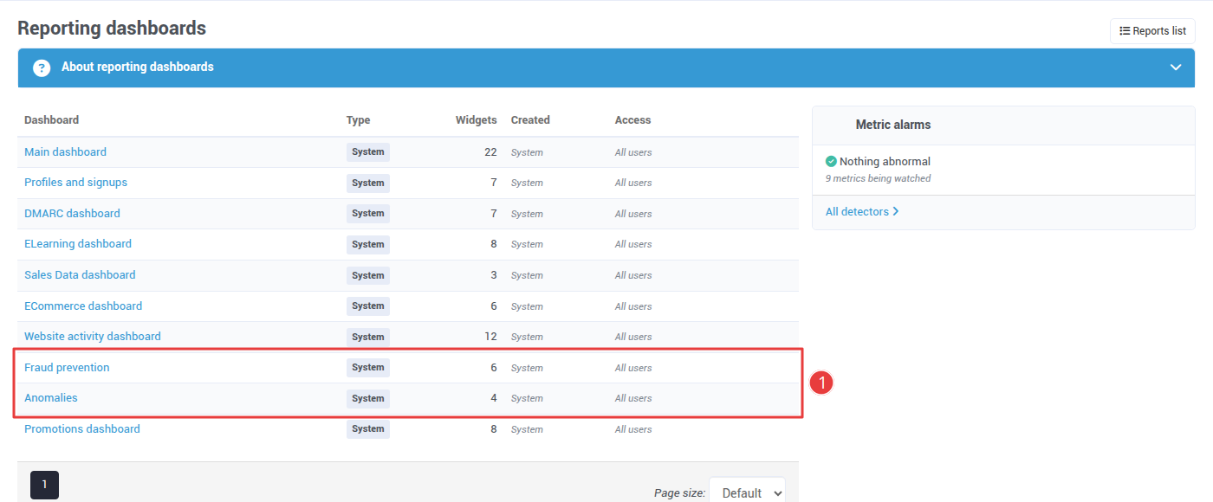Viewport: 1213px width, 502px height.
Task: Click the Access column header
Action: point(632,120)
